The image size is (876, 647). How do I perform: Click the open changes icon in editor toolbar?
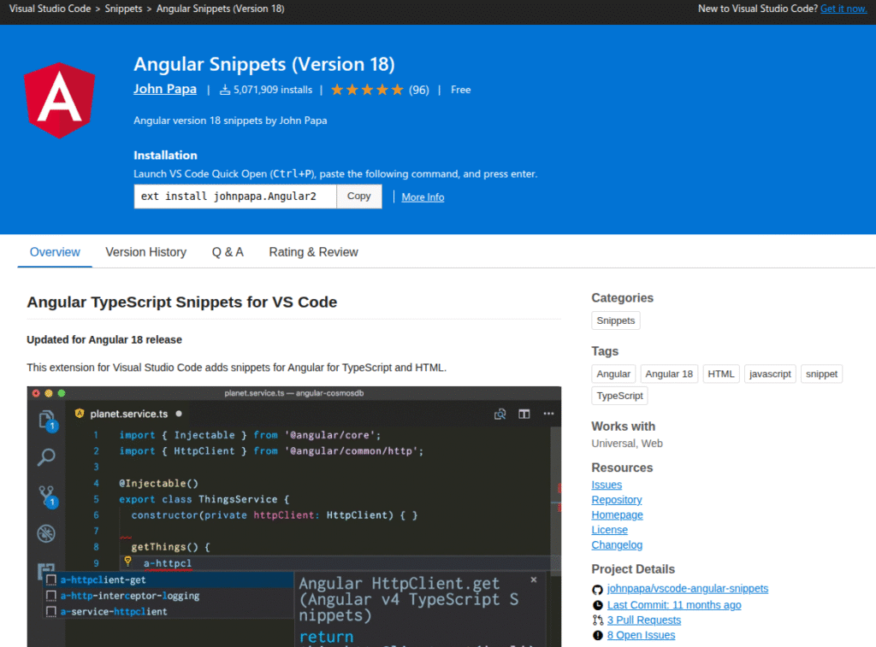(500, 415)
